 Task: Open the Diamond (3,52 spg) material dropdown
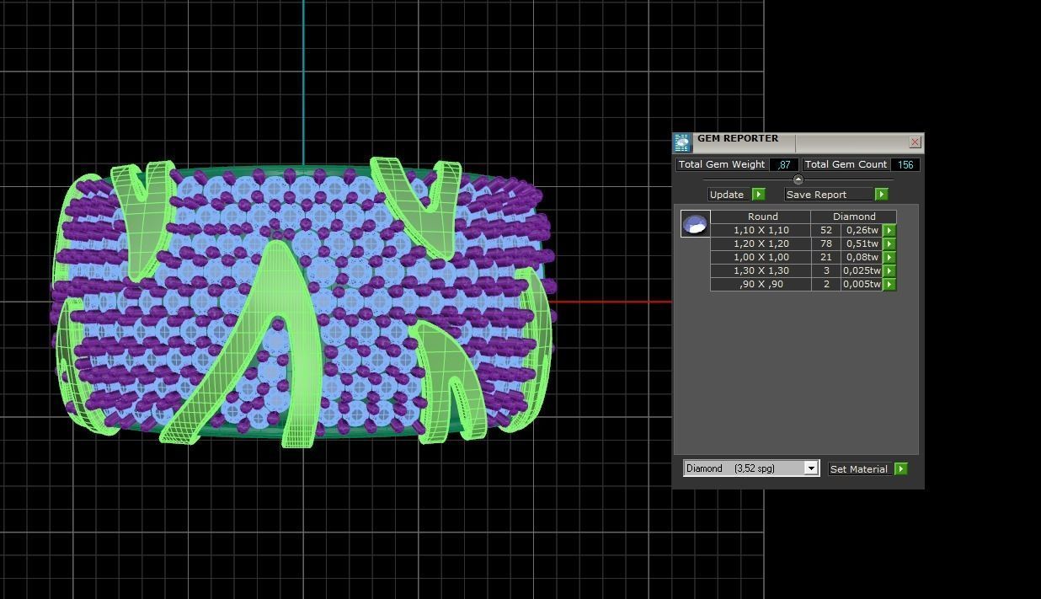[x=750, y=468]
